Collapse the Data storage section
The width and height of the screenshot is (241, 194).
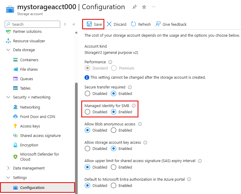tap(8, 50)
